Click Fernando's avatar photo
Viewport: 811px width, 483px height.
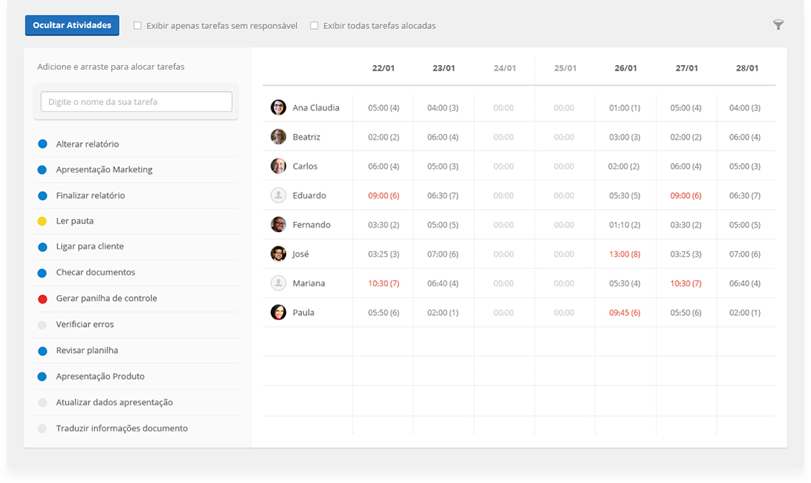click(x=278, y=224)
